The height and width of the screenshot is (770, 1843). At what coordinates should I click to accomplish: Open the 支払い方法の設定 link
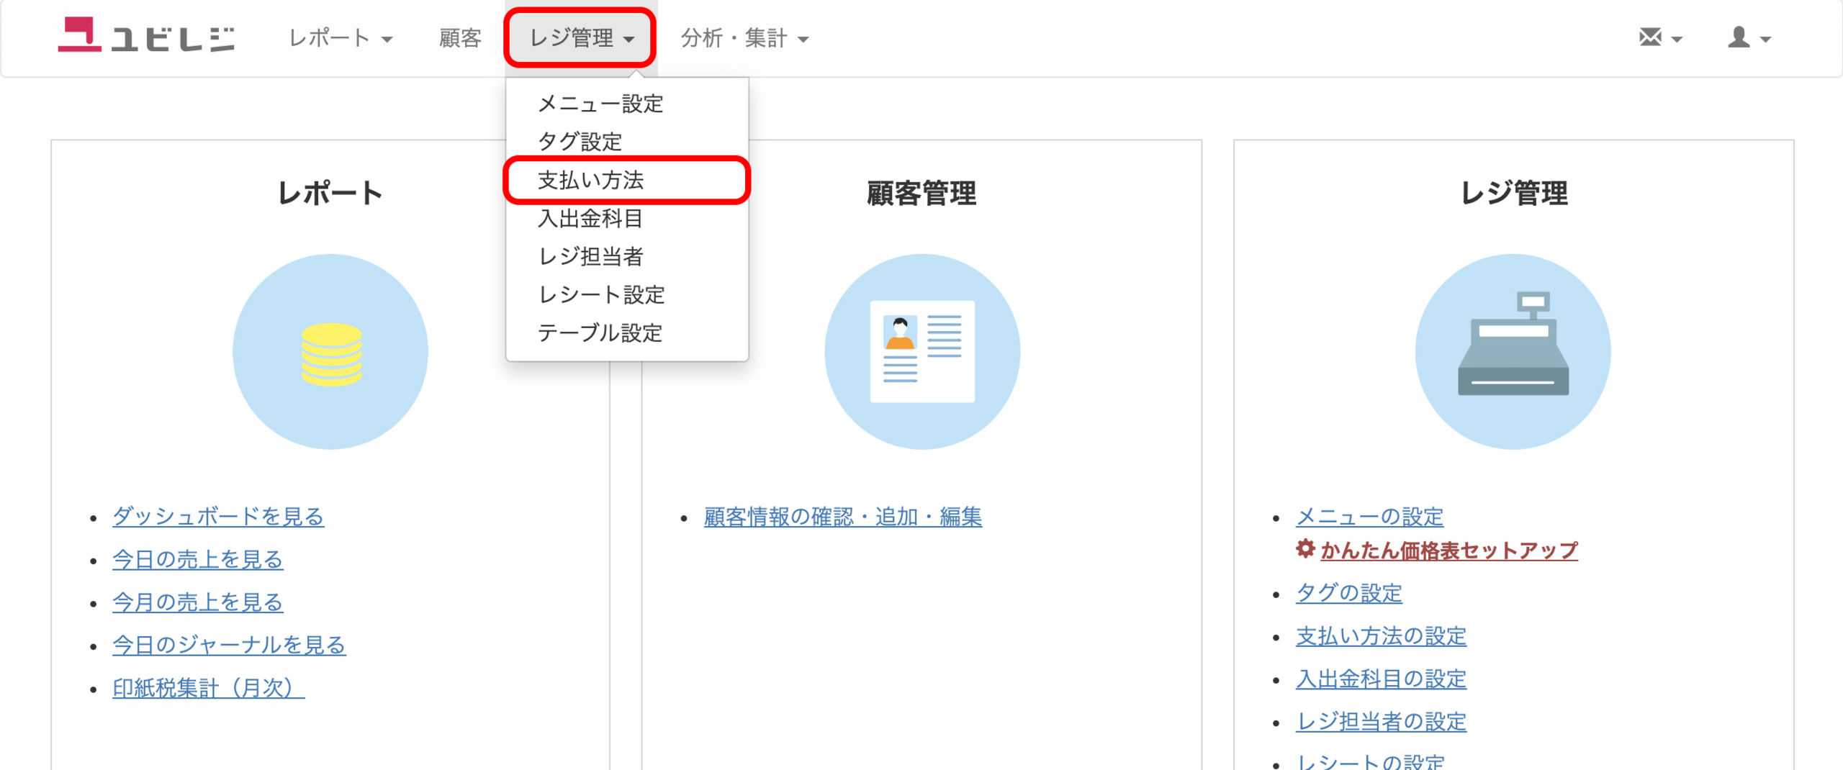point(1381,636)
